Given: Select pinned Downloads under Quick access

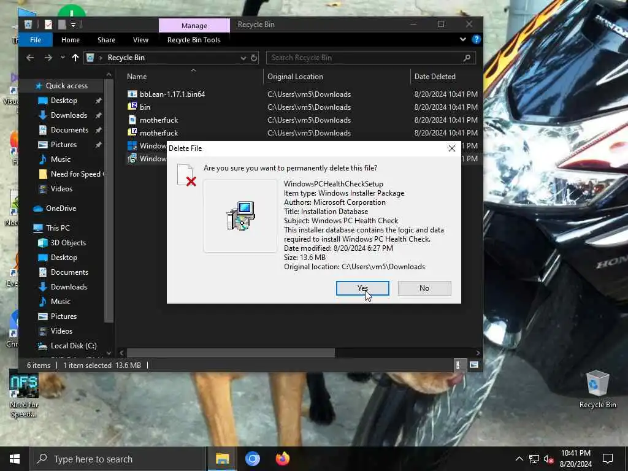Looking at the screenshot, I should coord(69,115).
